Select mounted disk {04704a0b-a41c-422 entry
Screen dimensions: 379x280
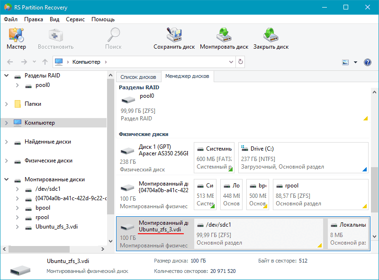pos(155,195)
